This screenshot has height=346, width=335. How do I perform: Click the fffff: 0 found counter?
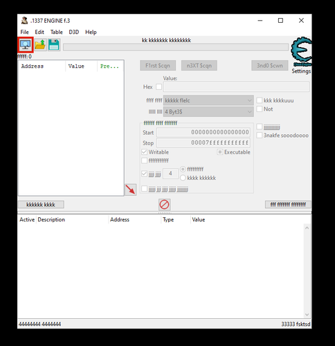coord(24,57)
